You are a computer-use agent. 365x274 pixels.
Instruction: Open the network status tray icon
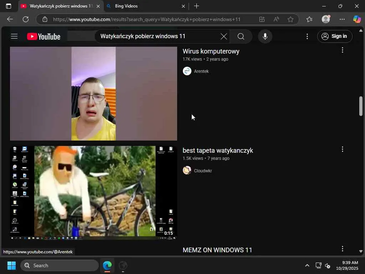[318, 265]
